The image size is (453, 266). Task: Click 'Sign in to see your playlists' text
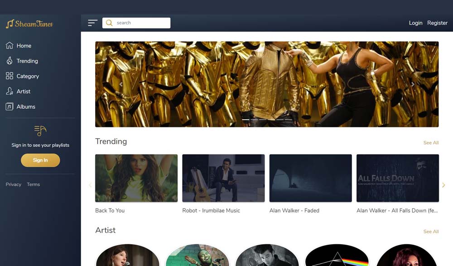tap(40, 145)
